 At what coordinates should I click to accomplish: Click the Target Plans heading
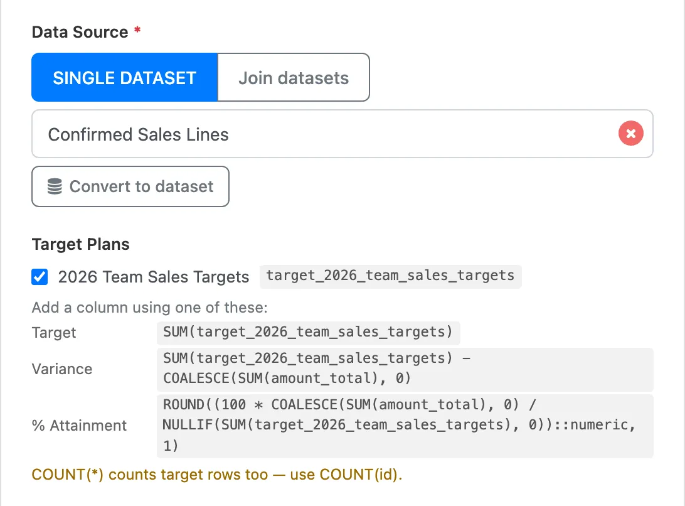click(x=81, y=244)
